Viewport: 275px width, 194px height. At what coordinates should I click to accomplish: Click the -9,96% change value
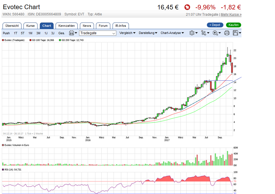(205, 7)
